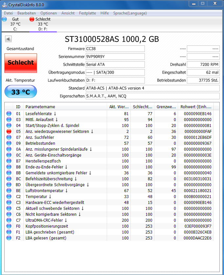
Task: Click the status icon for Herstellerspezifisch
Action: [9, 161]
